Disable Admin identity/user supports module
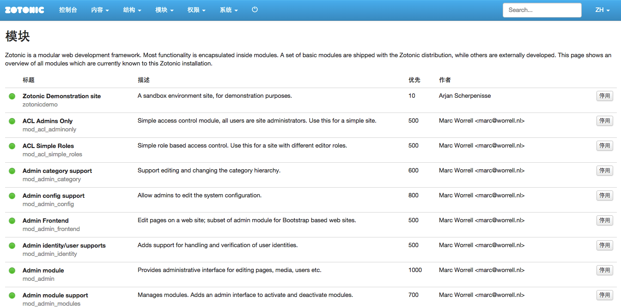This screenshot has height=308, width=621. 604,245
